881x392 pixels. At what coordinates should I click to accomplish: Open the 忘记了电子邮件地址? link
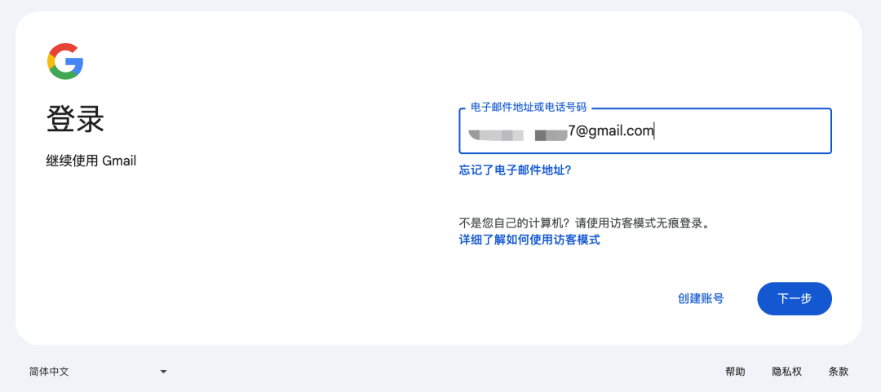(516, 170)
